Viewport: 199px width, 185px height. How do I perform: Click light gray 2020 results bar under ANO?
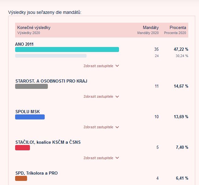coord(51,56)
